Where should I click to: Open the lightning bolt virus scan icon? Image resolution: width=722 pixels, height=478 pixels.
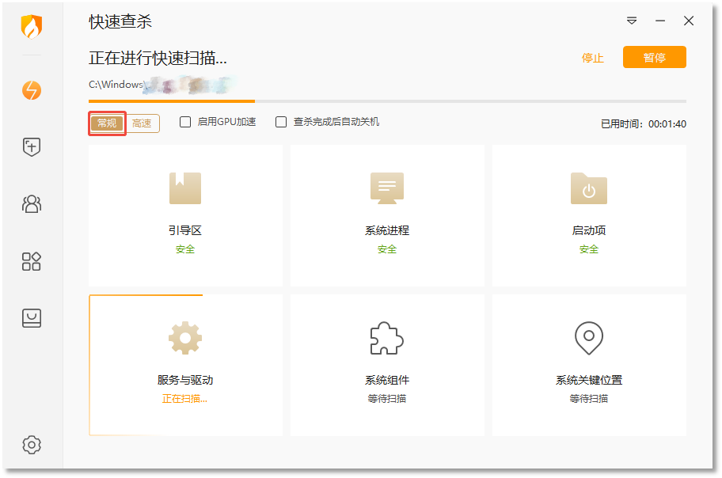click(32, 90)
